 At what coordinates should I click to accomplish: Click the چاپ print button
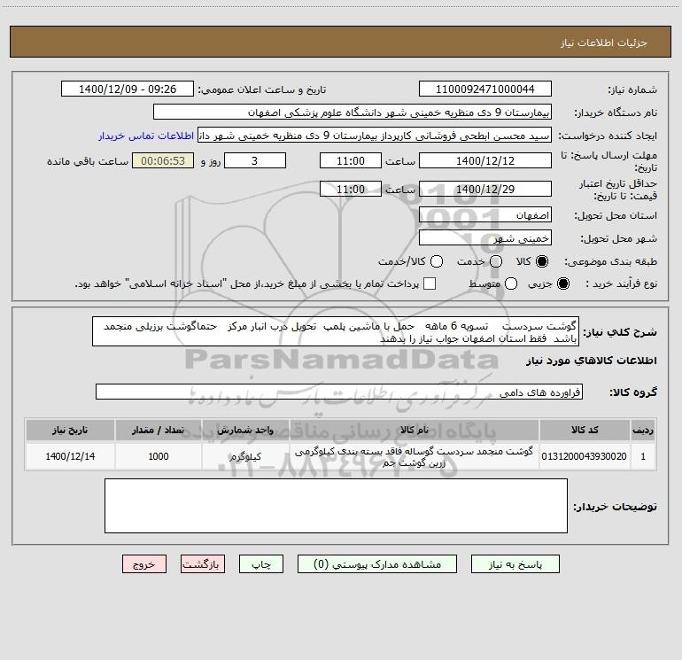261,564
